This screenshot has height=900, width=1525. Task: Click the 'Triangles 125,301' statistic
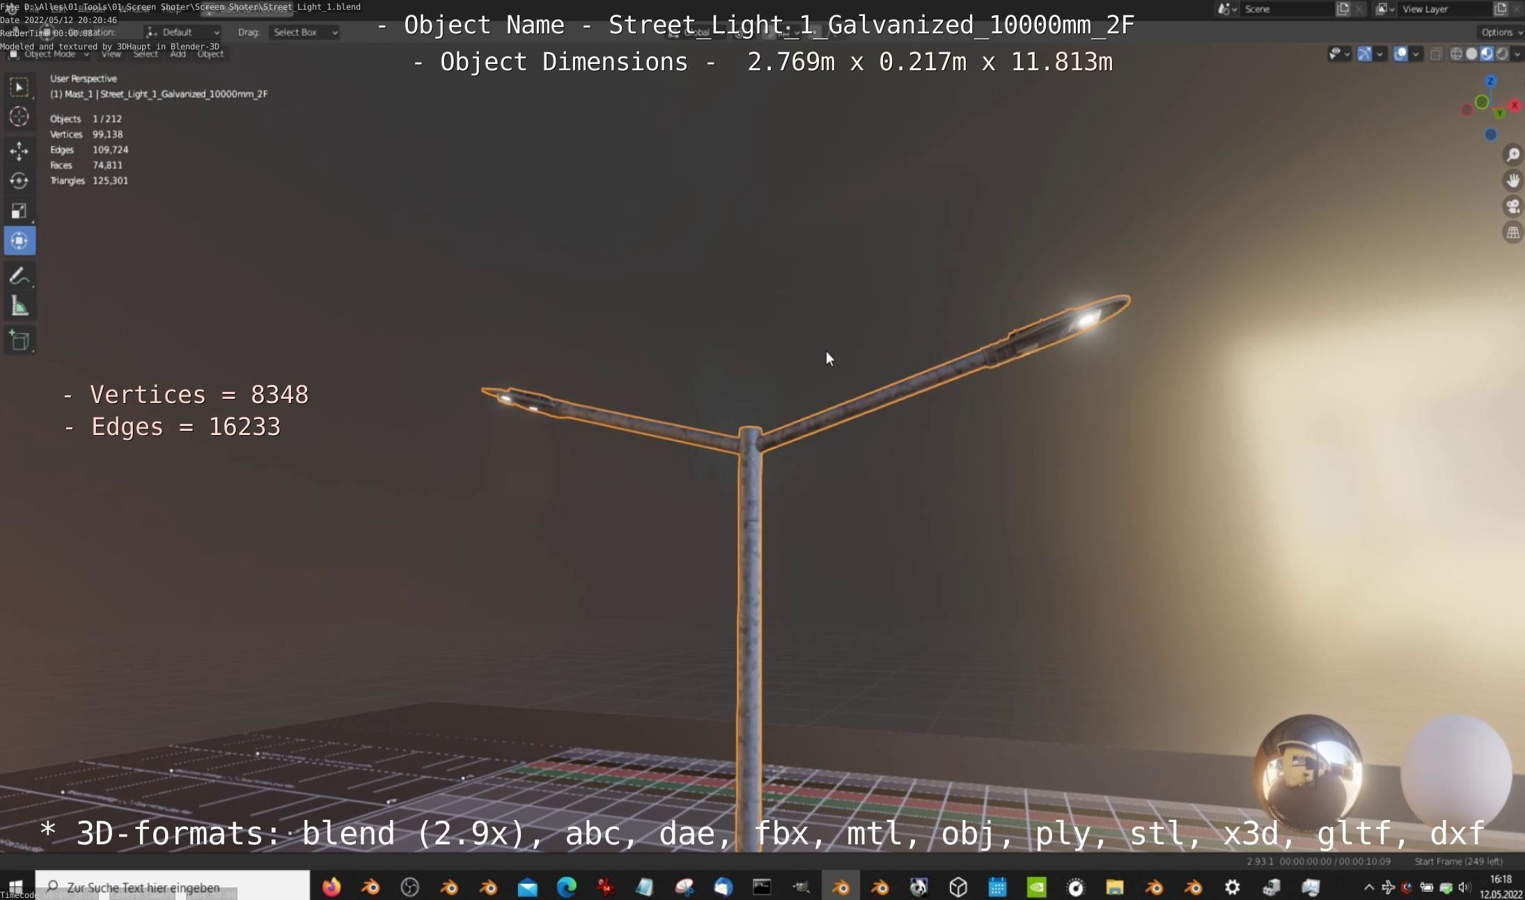89,180
